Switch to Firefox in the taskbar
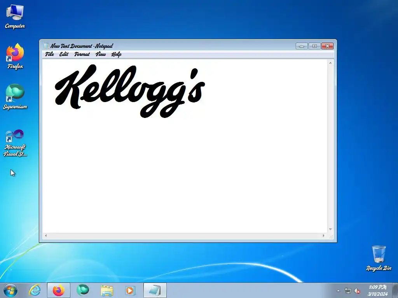The height and width of the screenshot is (298, 398). (x=58, y=290)
